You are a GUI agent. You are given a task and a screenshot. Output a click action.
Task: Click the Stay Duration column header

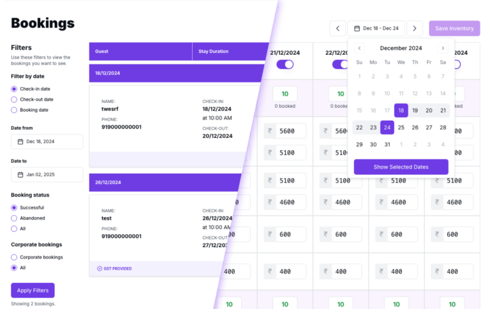(230, 51)
